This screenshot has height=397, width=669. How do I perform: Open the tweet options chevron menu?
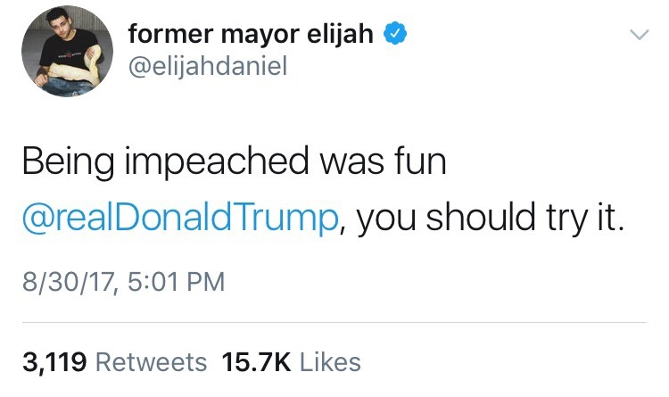point(637,36)
